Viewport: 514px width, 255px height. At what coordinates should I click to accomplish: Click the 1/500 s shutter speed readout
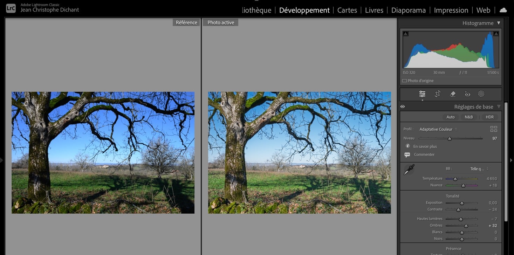tap(493, 73)
